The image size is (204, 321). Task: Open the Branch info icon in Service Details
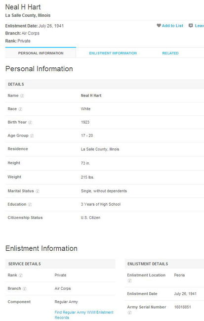pyautogui.click(x=25, y=289)
